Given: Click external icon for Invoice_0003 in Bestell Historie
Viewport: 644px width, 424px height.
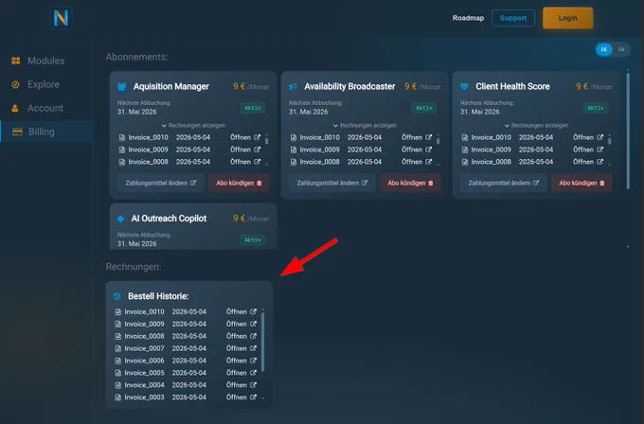Looking at the screenshot, I should pyautogui.click(x=254, y=397).
